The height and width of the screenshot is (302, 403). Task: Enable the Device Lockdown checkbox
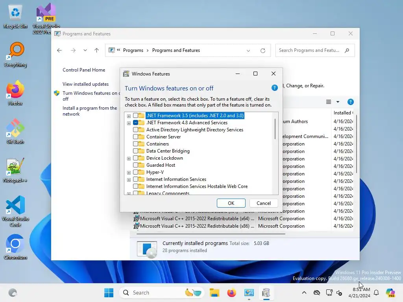tap(135, 158)
